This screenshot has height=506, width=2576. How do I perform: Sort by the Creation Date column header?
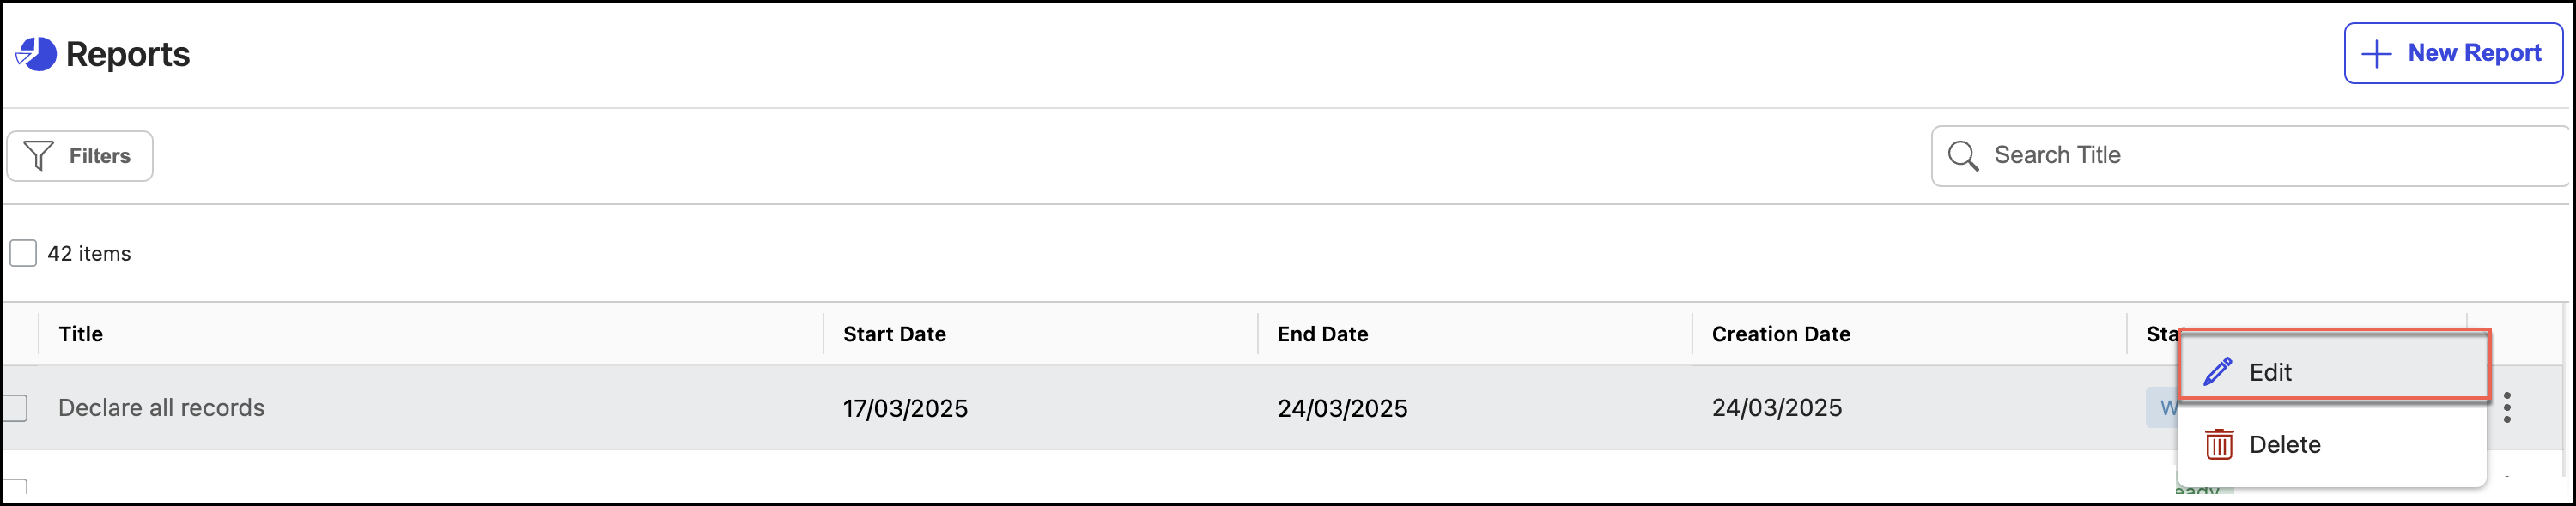(1780, 334)
